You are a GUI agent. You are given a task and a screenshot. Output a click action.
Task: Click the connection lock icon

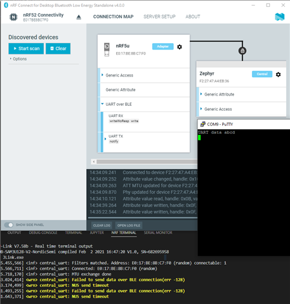(x=242, y=51)
